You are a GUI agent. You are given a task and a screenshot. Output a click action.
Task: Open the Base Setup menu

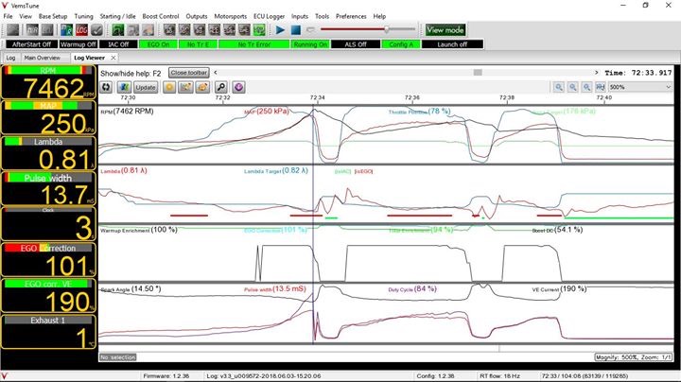pos(53,16)
